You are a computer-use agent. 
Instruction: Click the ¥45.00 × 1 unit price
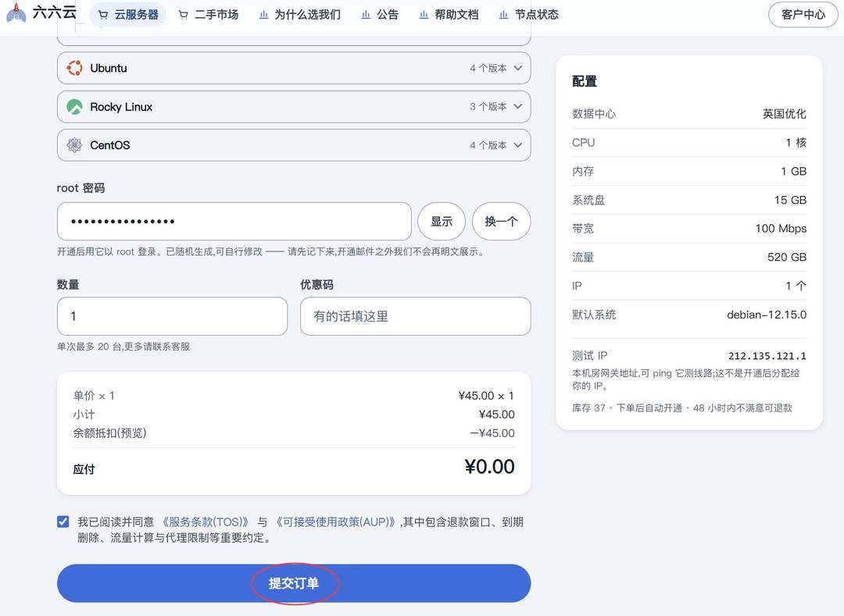pos(486,396)
